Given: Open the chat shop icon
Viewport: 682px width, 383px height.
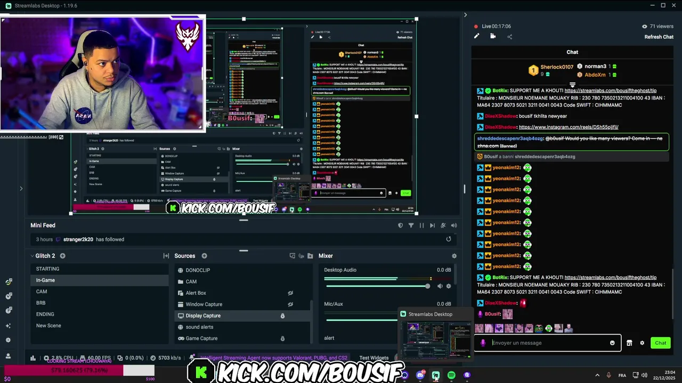Looking at the screenshot, I should point(629,343).
